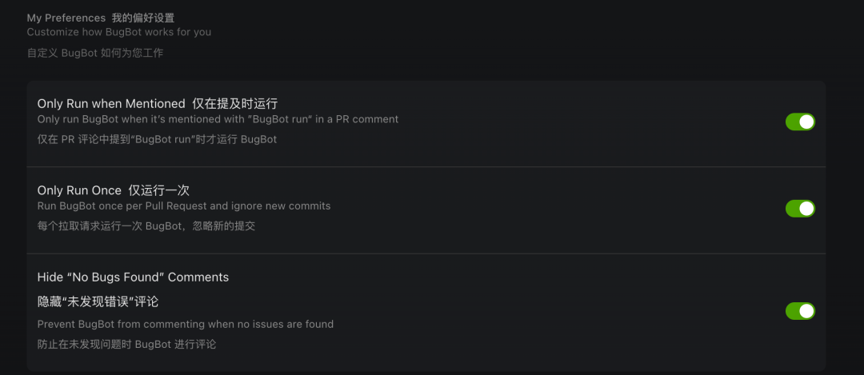The width and height of the screenshot is (864, 375).
Task: Click the 仅运行一次 label
Action: click(x=158, y=190)
